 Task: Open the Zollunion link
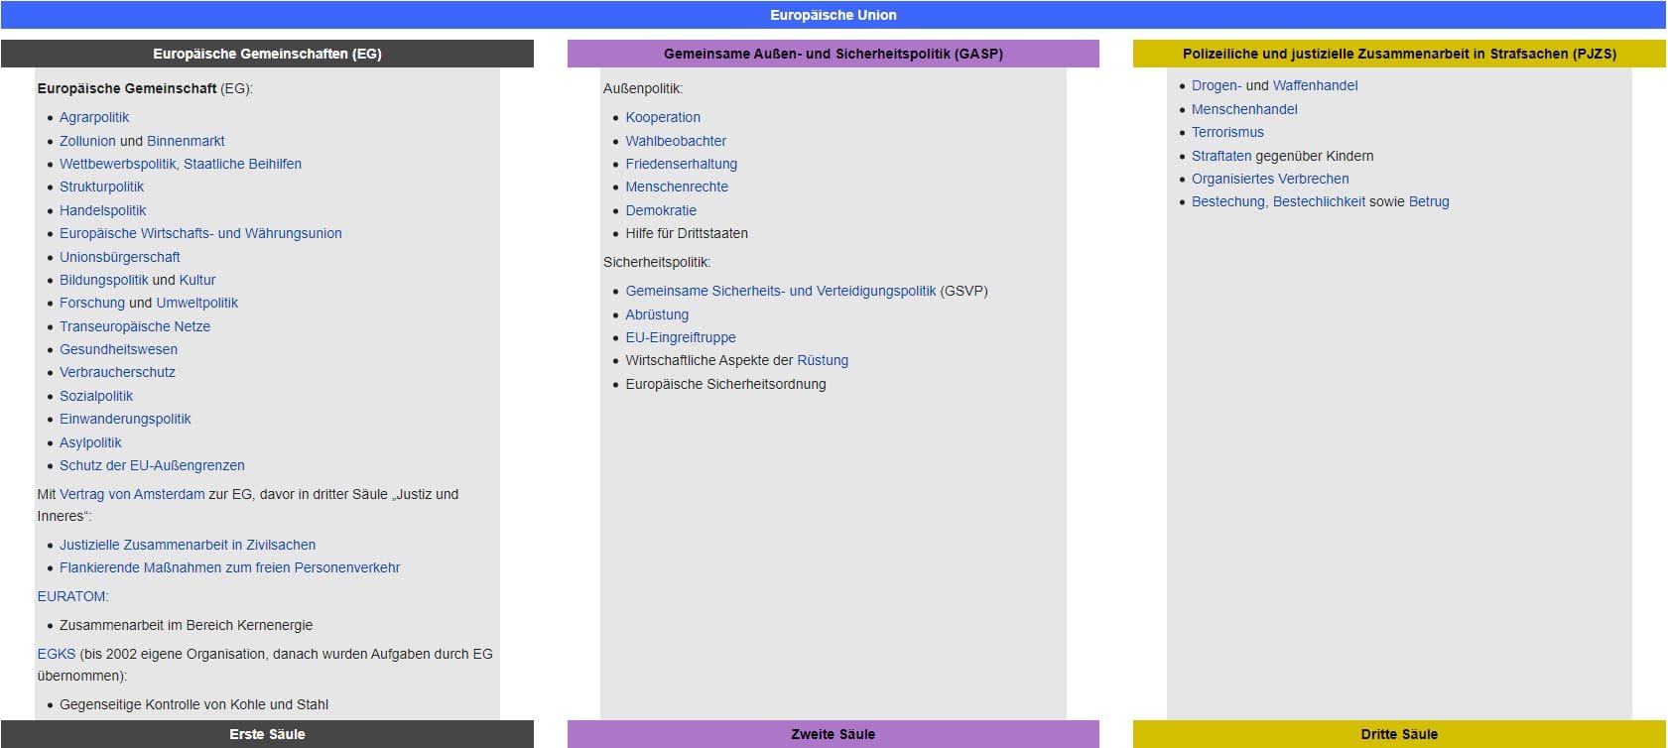point(87,141)
